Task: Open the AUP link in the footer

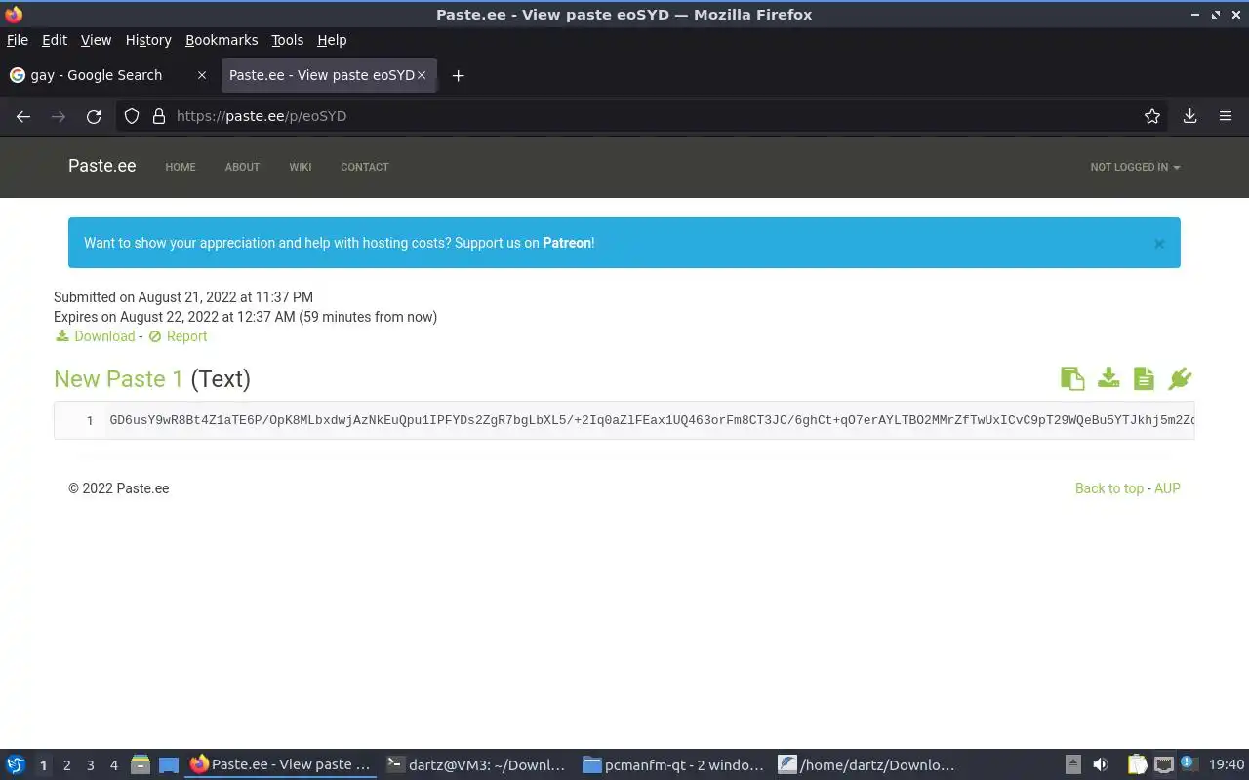Action: (x=1167, y=488)
